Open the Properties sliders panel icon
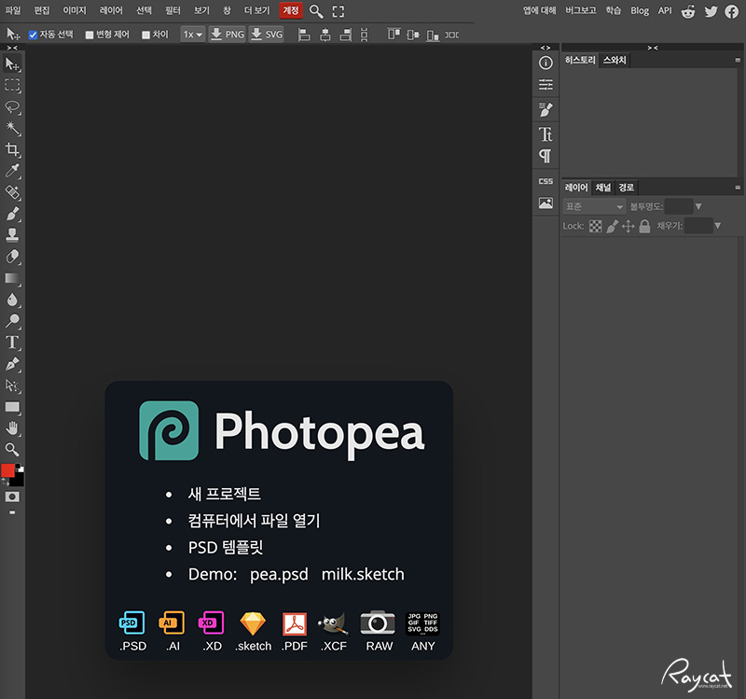This screenshot has width=746, height=699. point(546,85)
